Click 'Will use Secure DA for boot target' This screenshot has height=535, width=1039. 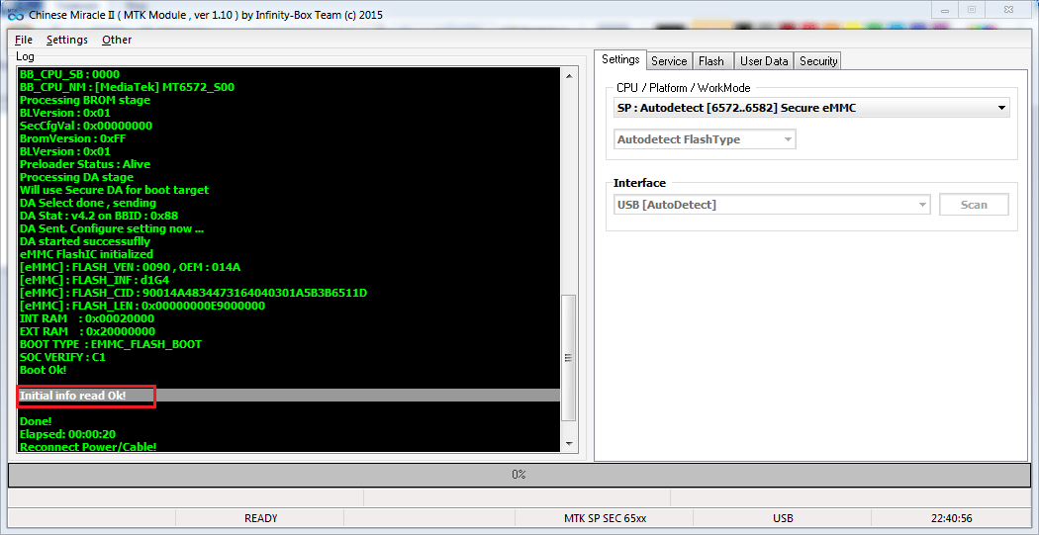point(114,190)
